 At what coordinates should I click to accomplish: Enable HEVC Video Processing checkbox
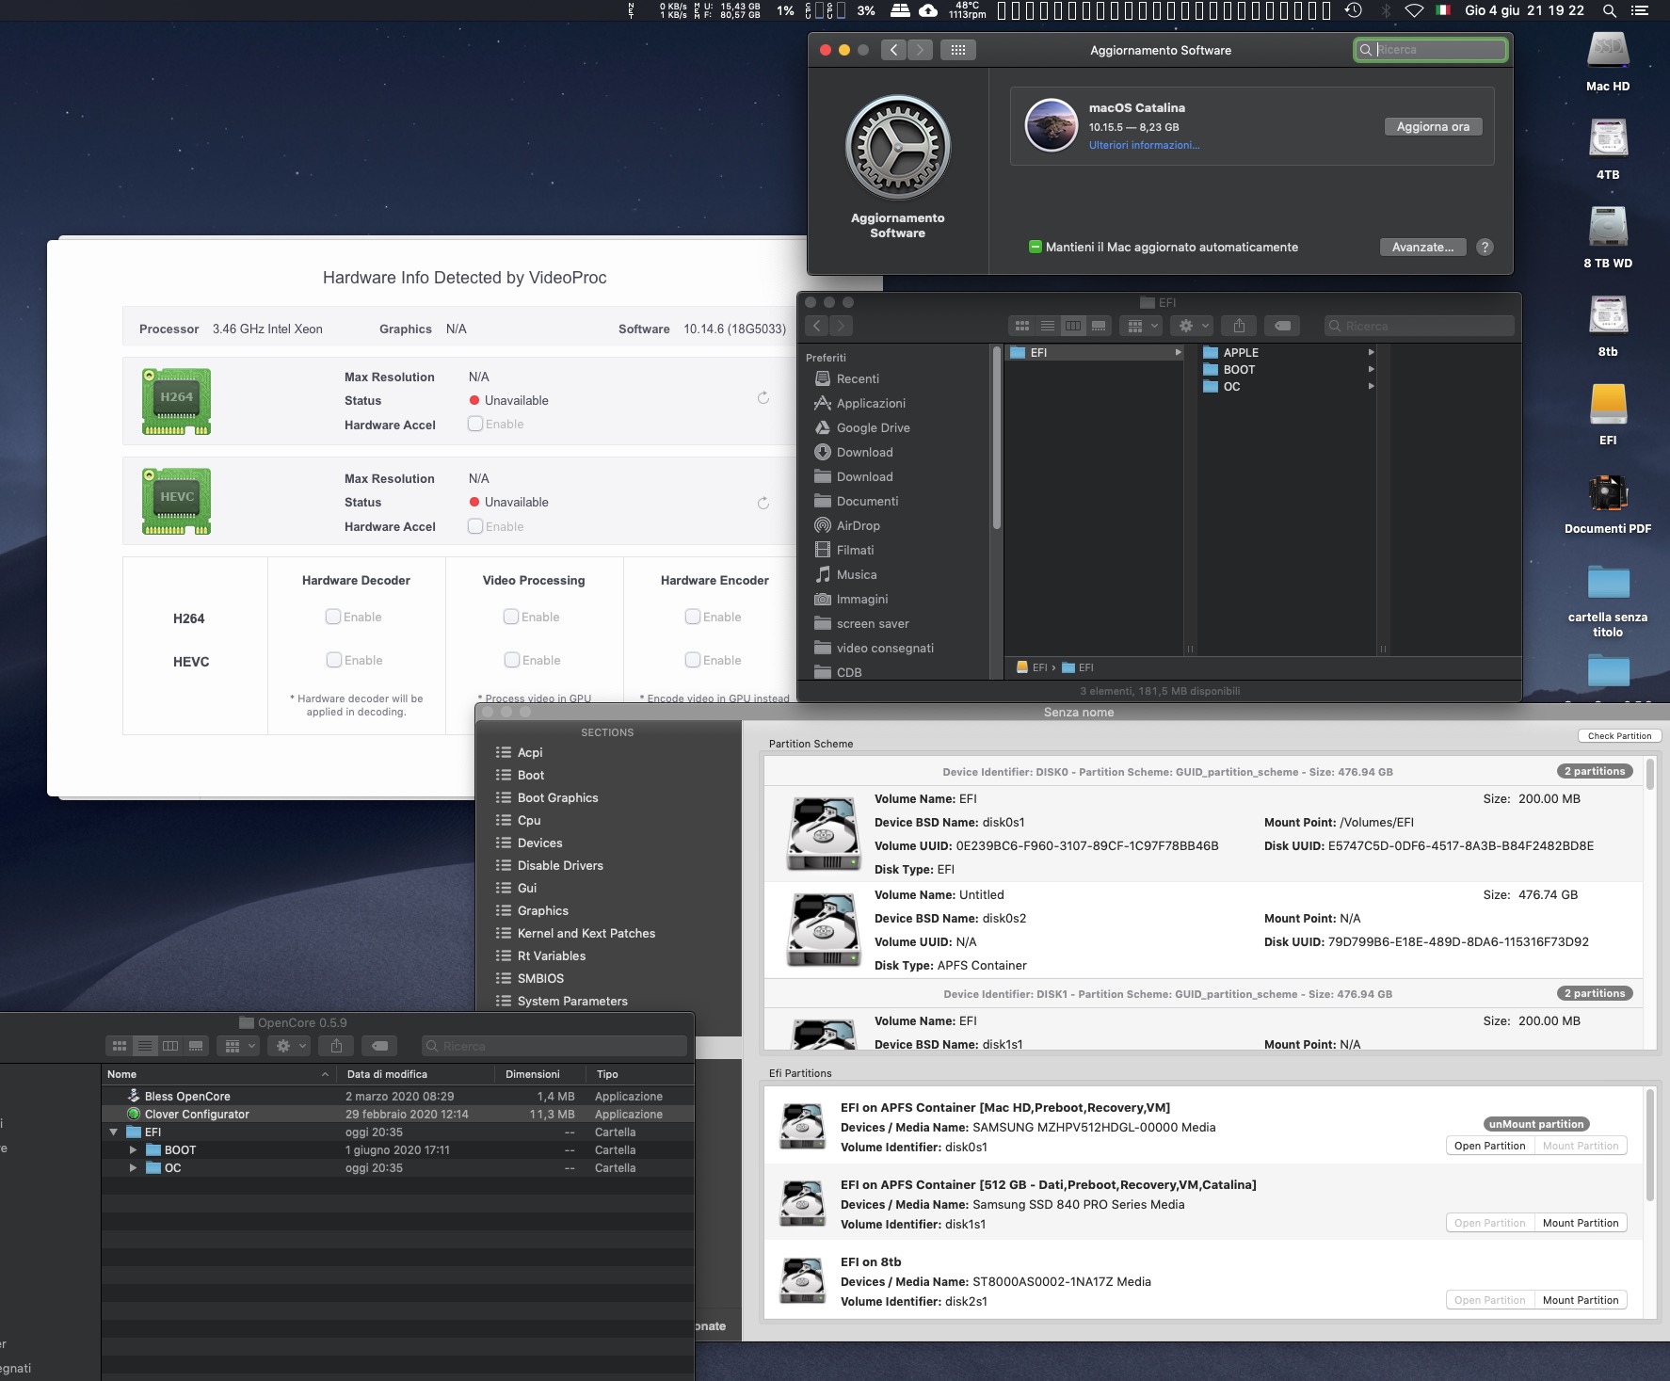pos(511,660)
